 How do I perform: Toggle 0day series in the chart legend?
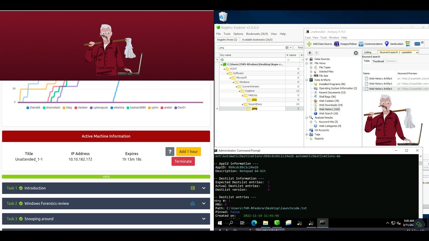(67, 108)
